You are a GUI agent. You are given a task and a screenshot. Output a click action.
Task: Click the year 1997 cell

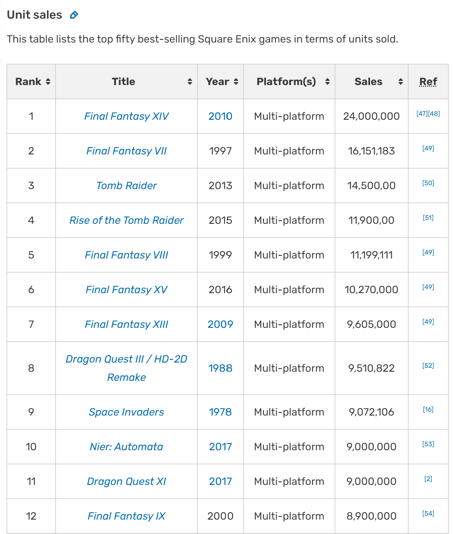220,151
